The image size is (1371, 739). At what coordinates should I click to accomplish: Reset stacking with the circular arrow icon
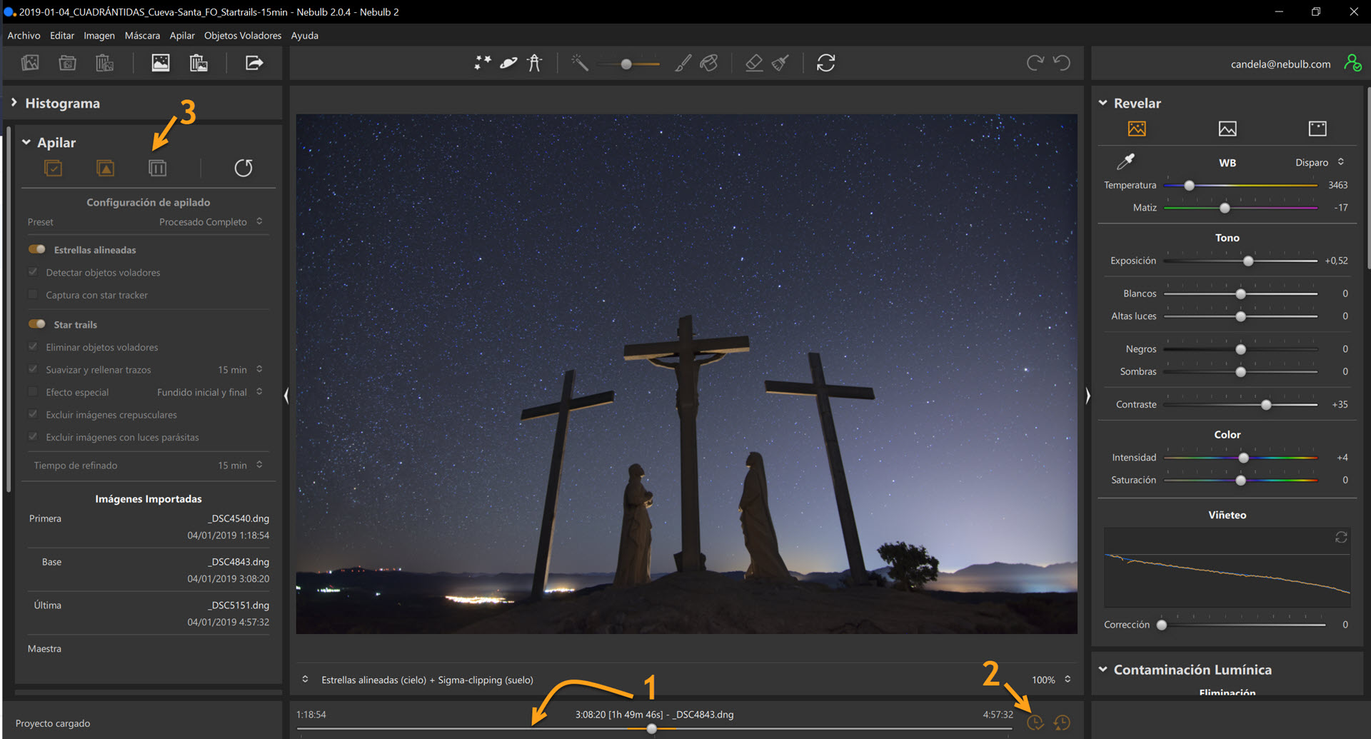pyautogui.click(x=243, y=169)
